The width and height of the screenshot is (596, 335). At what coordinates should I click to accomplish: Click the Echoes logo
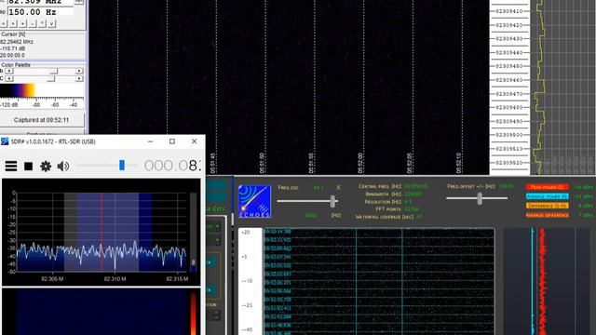(x=254, y=201)
